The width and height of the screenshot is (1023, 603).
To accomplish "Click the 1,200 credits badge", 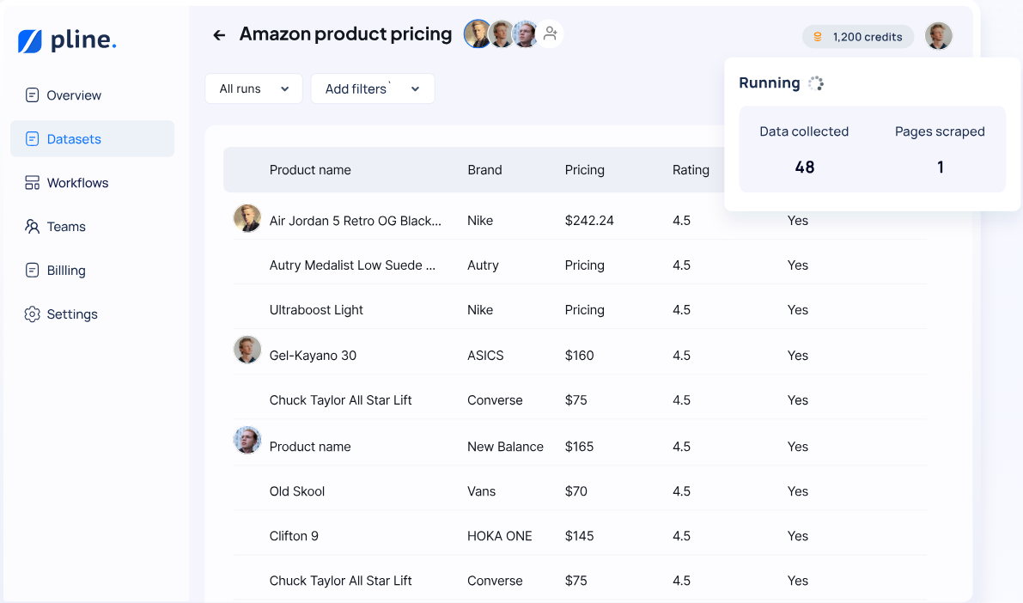I will coord(857,37).
